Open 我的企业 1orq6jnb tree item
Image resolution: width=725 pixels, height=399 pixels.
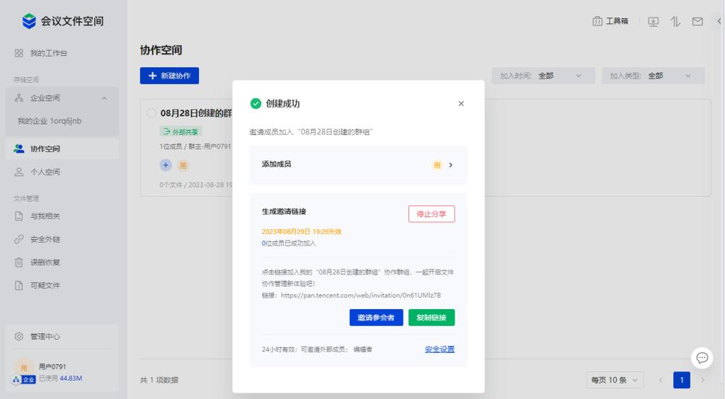point(50,121)
